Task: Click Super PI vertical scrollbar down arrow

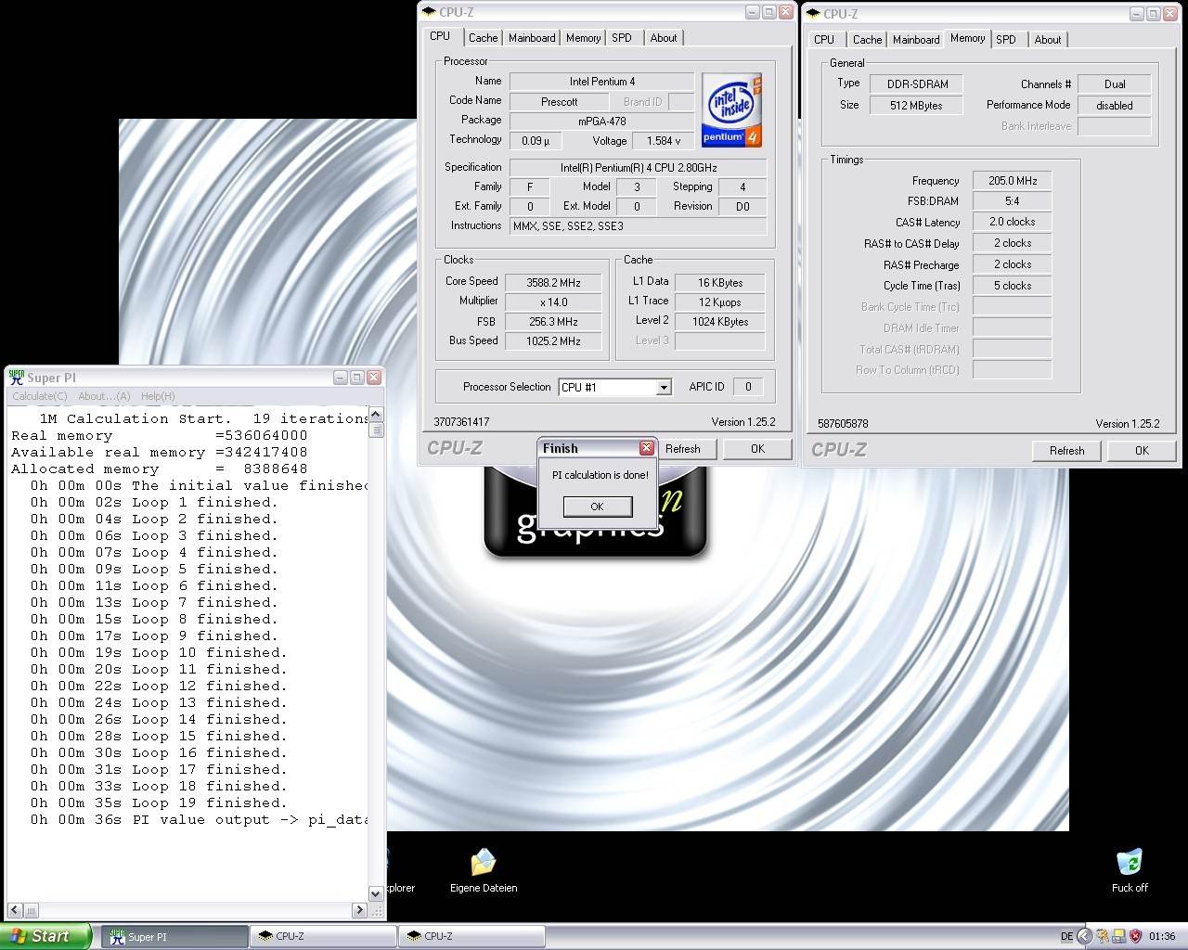Action: pos(376,893)
